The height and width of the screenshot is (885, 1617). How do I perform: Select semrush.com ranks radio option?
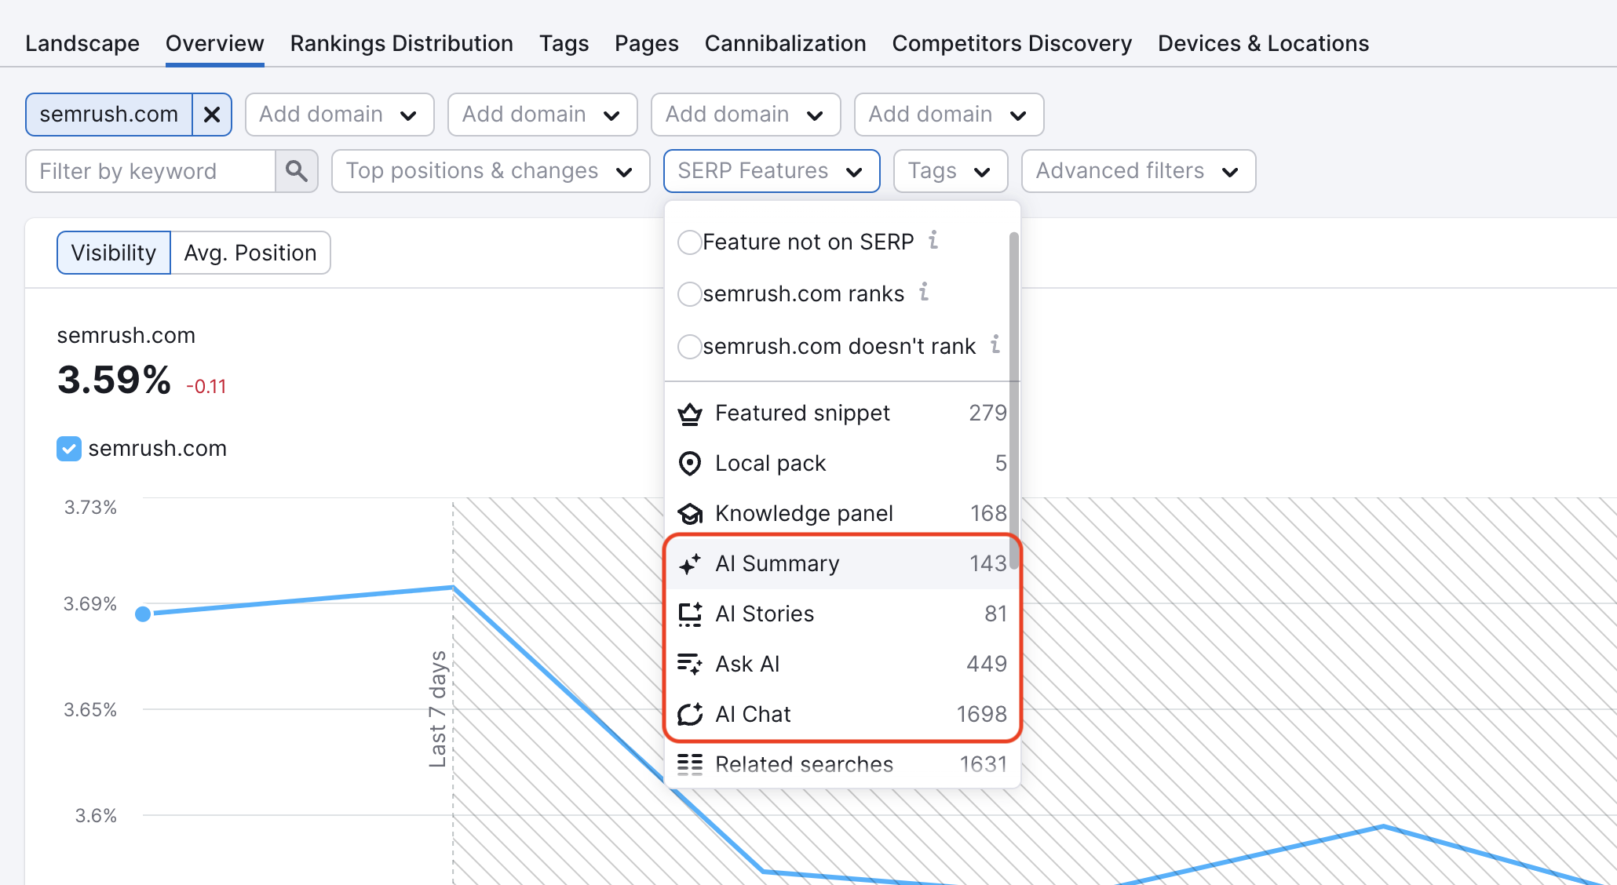point(689,294)
